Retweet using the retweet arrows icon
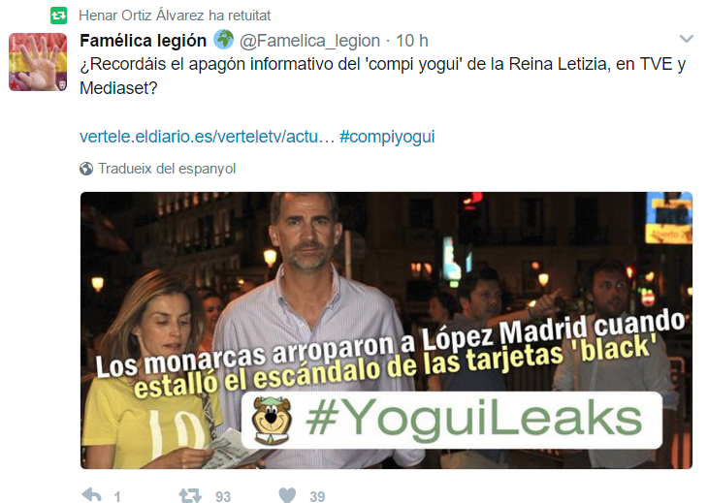The height and width of the screenshot is (503, 708). [190, 495]
